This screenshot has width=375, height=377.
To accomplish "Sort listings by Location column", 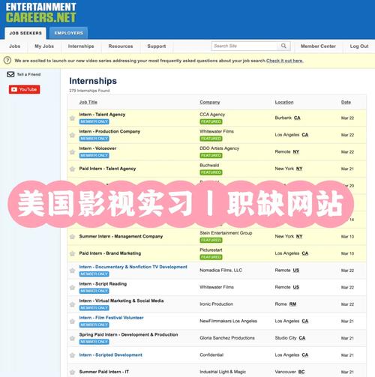I will tap(284, 102).
